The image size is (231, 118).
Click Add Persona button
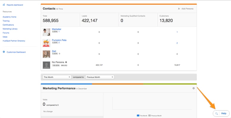186,9
